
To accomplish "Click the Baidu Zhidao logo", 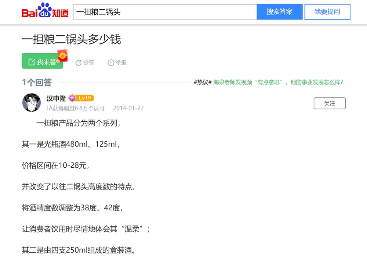I will 45,11.
